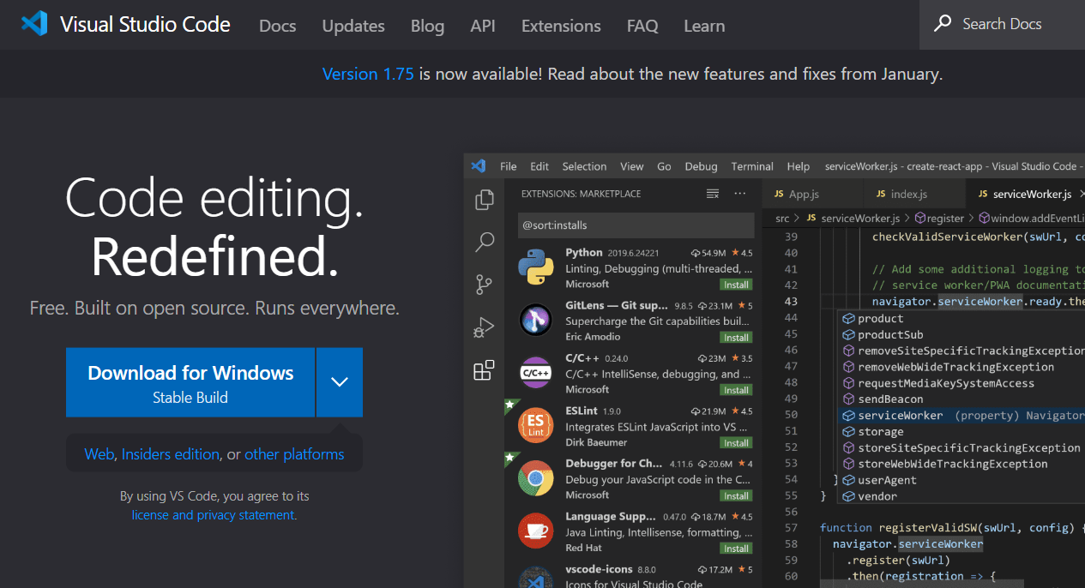This screenshot has width=1085, height=588.
Task: Install the GitLens extension
Action: click(736, 338)
